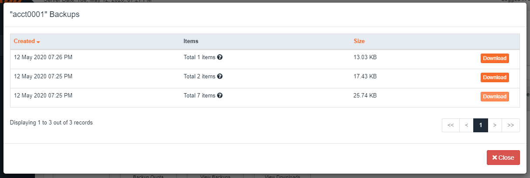Go to next page with > button
Screen dimensions: 530x178
click(495, 125)
